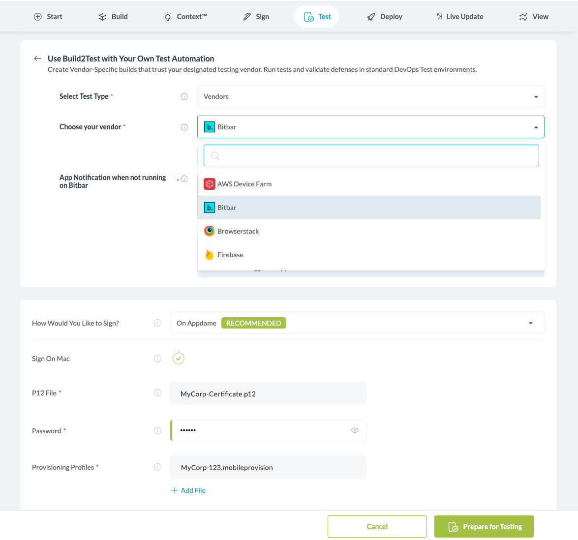Select AWS Device Farm vendor option
This screenshot has height=540, width=578.
coord(369,184)
